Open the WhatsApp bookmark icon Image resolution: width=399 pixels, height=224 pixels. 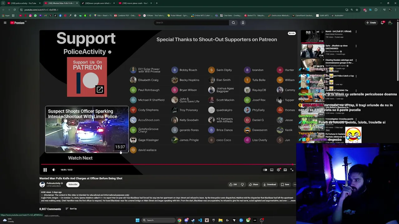click(35, 16)
